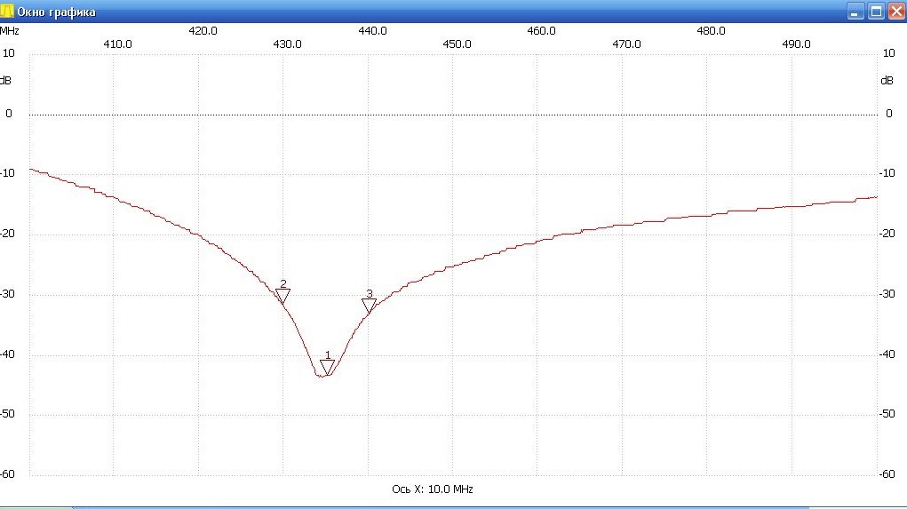The height and width of the screenshot is (509, 907).
Task: Click the -60 label on right axis
Action: tap(886, 474)
